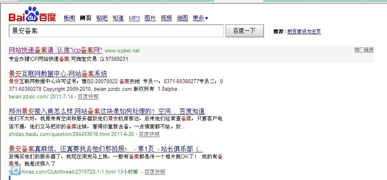Screen dimensions: 387x180
Task: Focus the search box containing 景安备案
Action: pos(116,31)
